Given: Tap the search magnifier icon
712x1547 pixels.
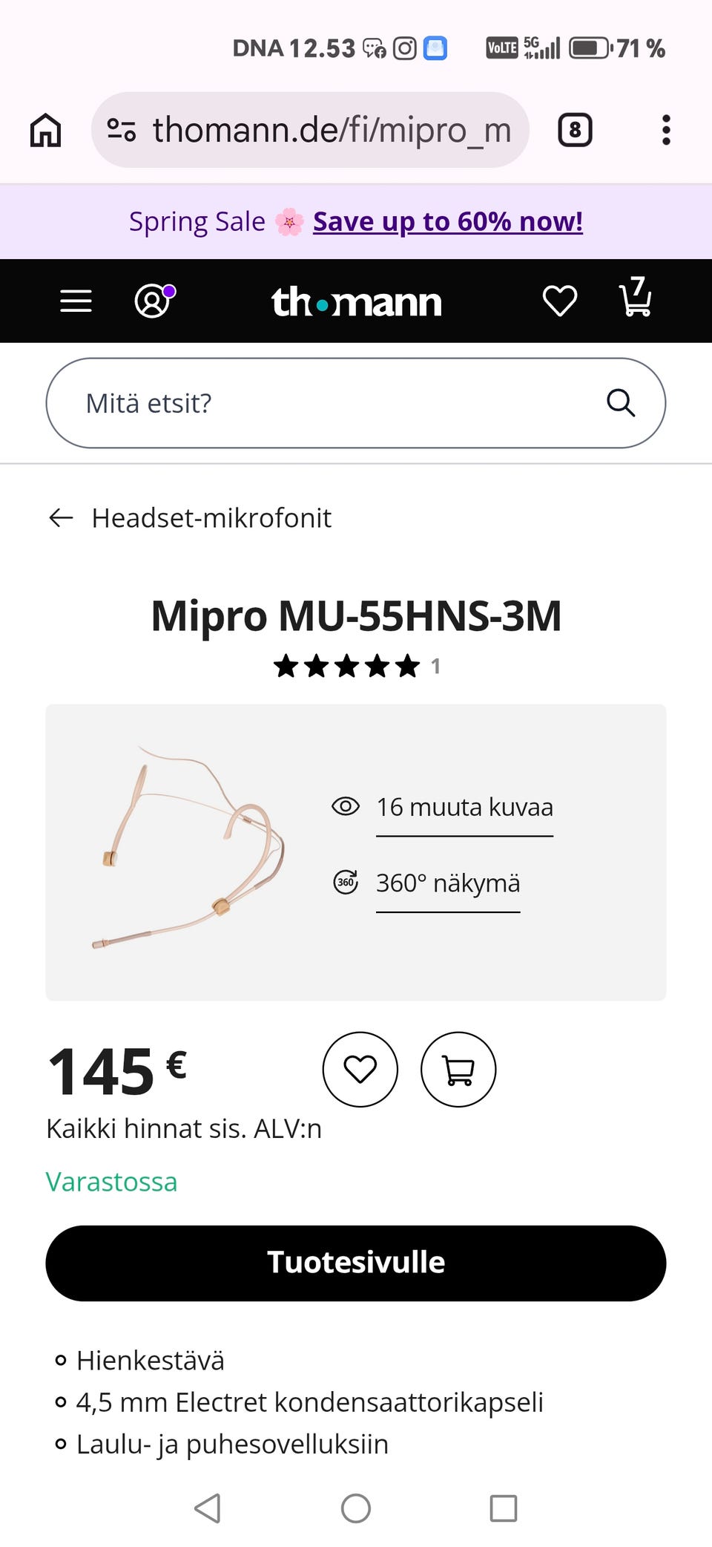Looking at the screenshot, I should tap(620, 403).
